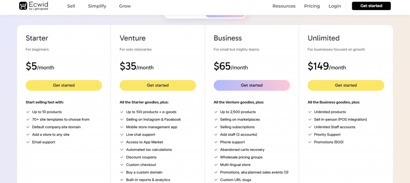
Task: Click the Ecwid shopping cart logo
Action: 24,6
